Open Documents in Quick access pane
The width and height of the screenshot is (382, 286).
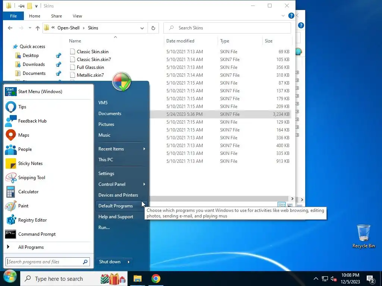click(x=34, y=73)
